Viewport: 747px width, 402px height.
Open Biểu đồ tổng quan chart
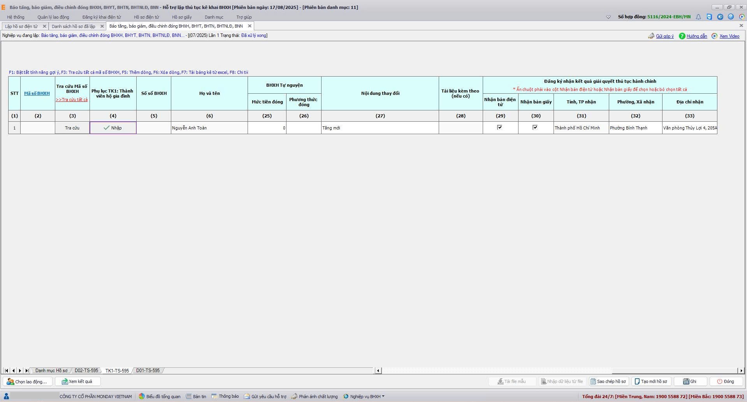(x=160, y=397)
